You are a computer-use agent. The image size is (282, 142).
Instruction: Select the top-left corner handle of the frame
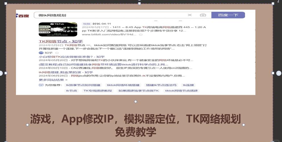pyautogui.click(x=6, y=3)
